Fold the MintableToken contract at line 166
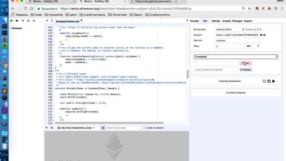The width and height of the screenshot is (286, 161). click(x=53, y=89)
